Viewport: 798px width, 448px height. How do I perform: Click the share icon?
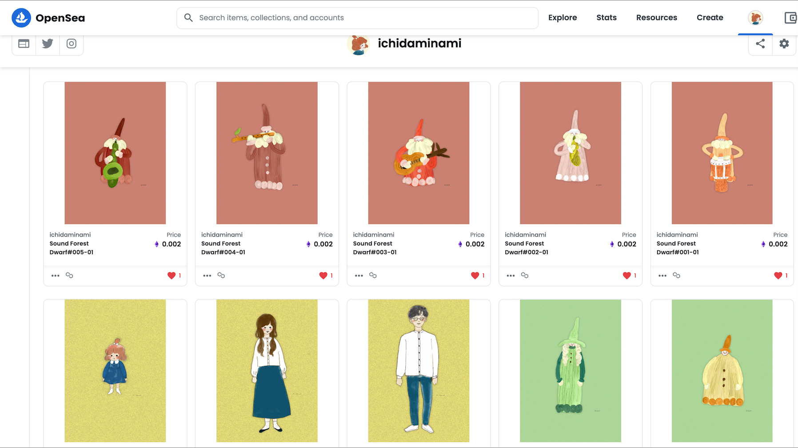click(760, 43)
